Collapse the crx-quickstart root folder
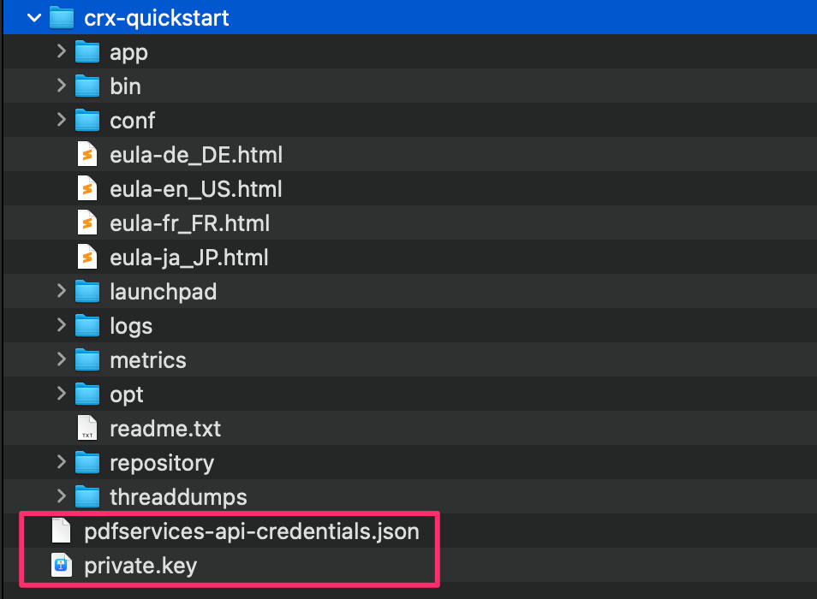Image resolution: width=817 pixels, height=599 pixels. pyautogui.click(x=33, y=17)
